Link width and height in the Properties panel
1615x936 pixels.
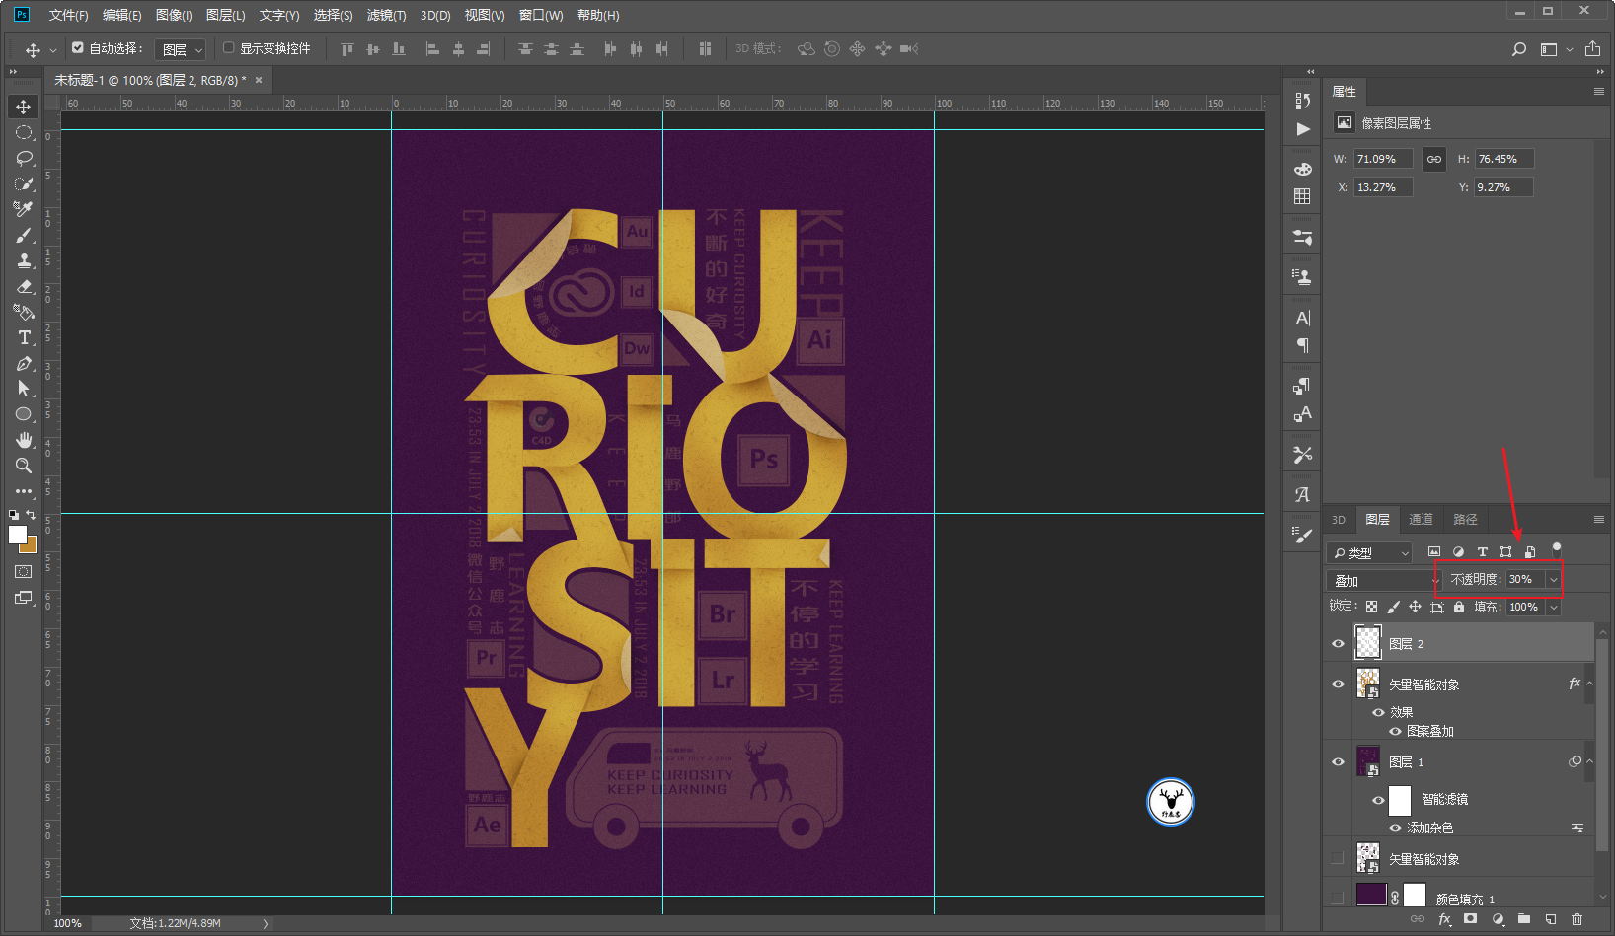click(1434, 159)
